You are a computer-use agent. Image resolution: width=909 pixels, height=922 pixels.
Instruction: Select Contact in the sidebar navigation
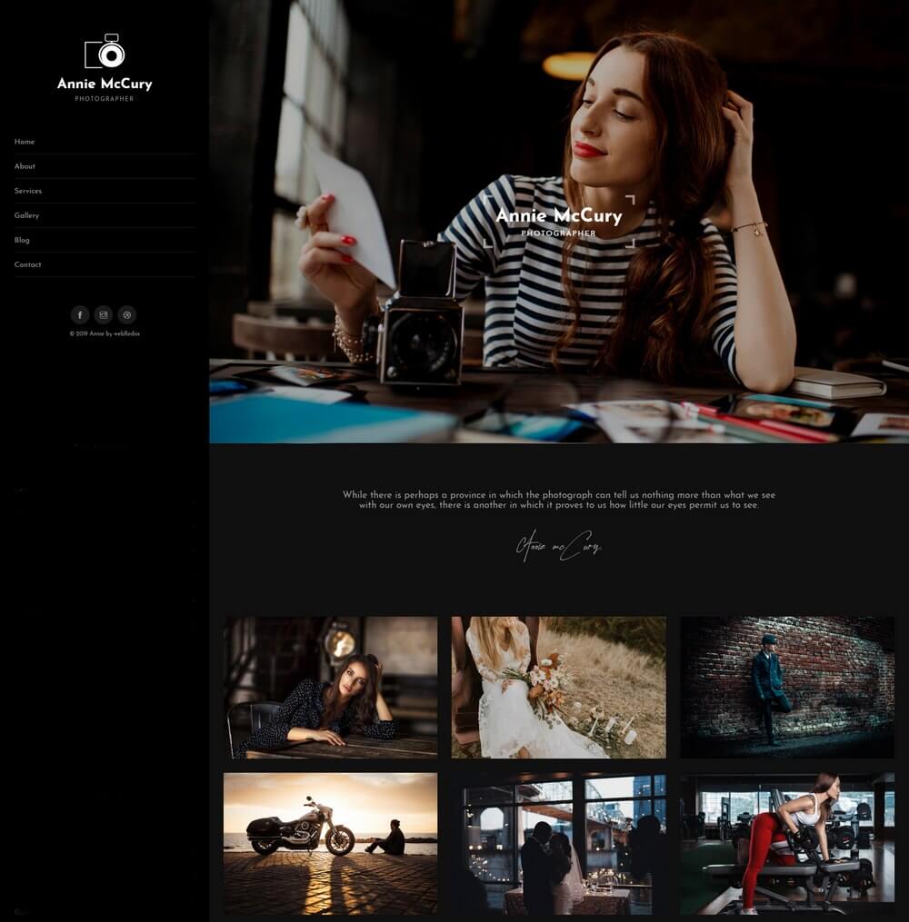(x=28, y=264)
